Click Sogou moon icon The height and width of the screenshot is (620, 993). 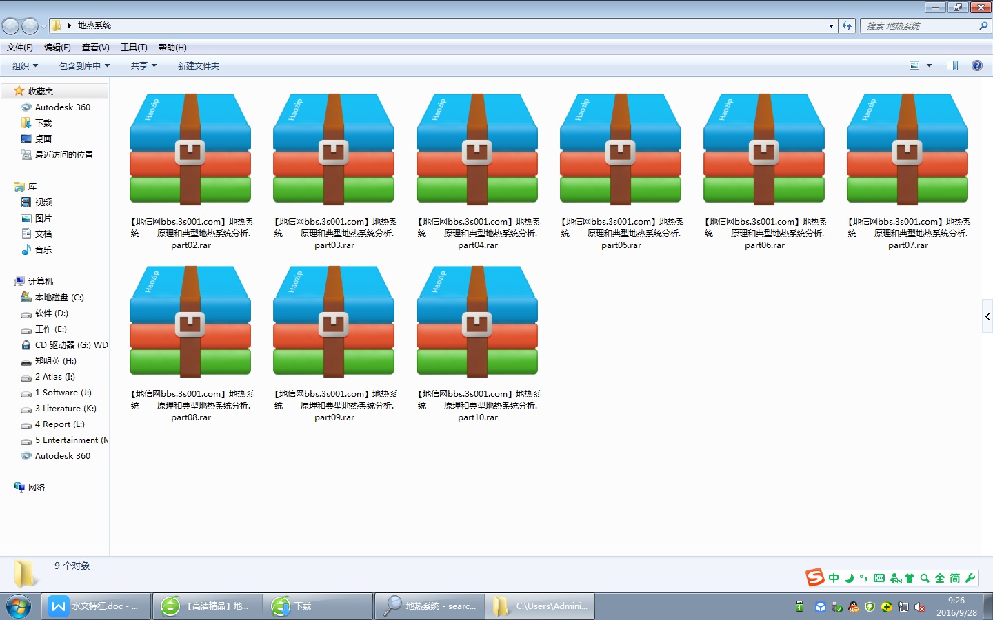pos(849,578)
